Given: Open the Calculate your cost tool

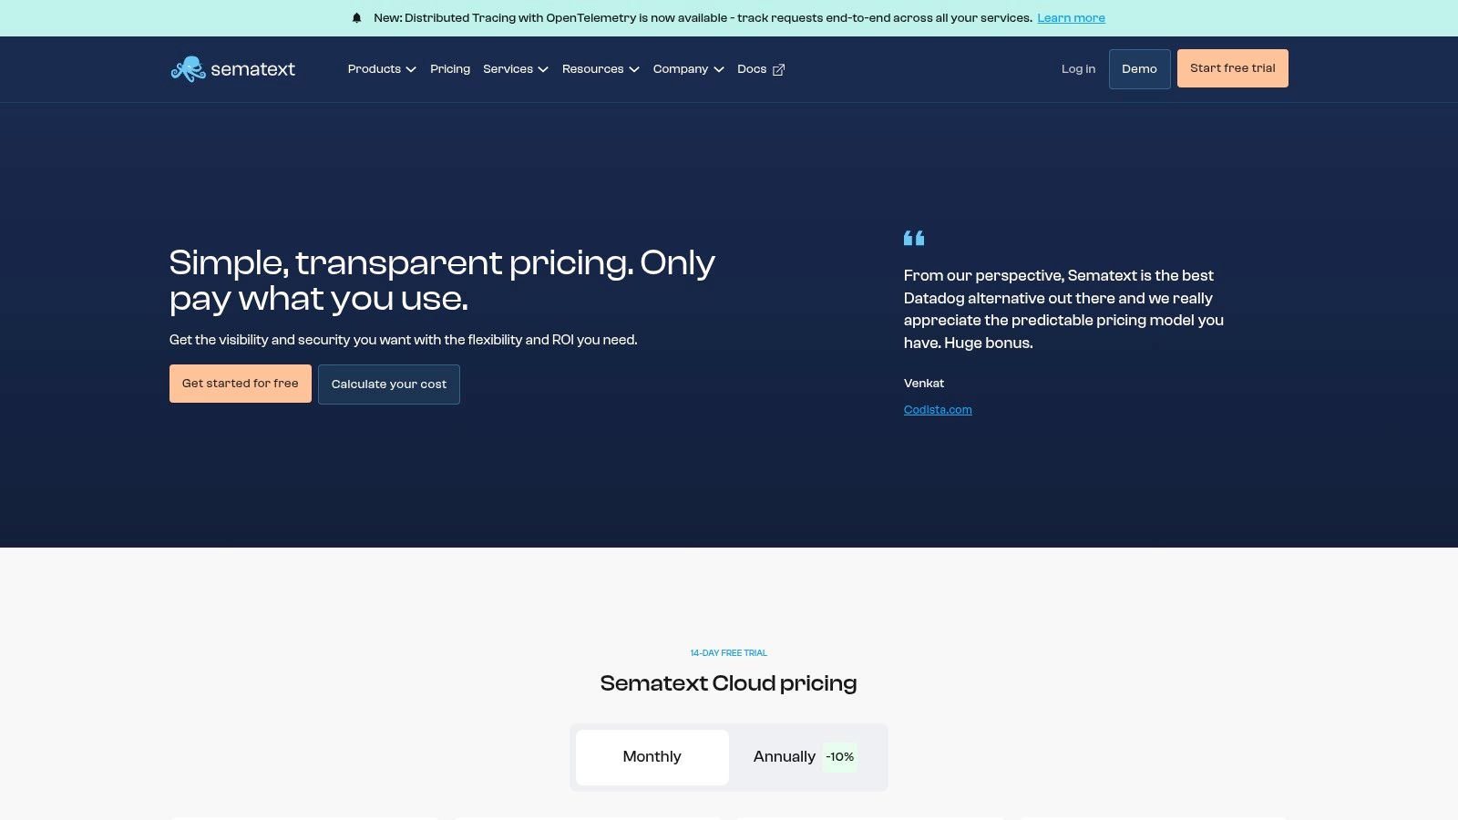Looking at the screenshot, I should pos(388,384).
